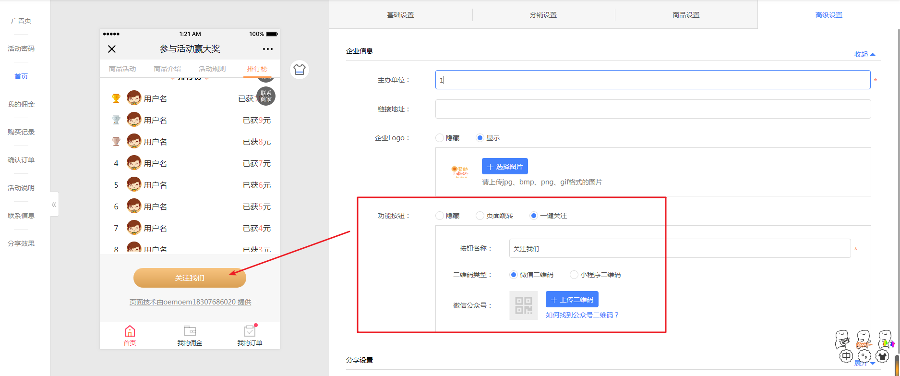The height and width of the screenshot is (376, 900).
Task: Click the silver trophy icon in ranking list
Action: (x=116, y=120)
